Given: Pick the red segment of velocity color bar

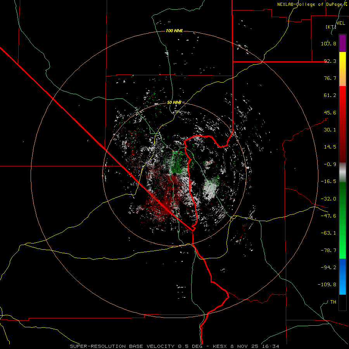Looking at the screenshot, I should click(342, 124).
